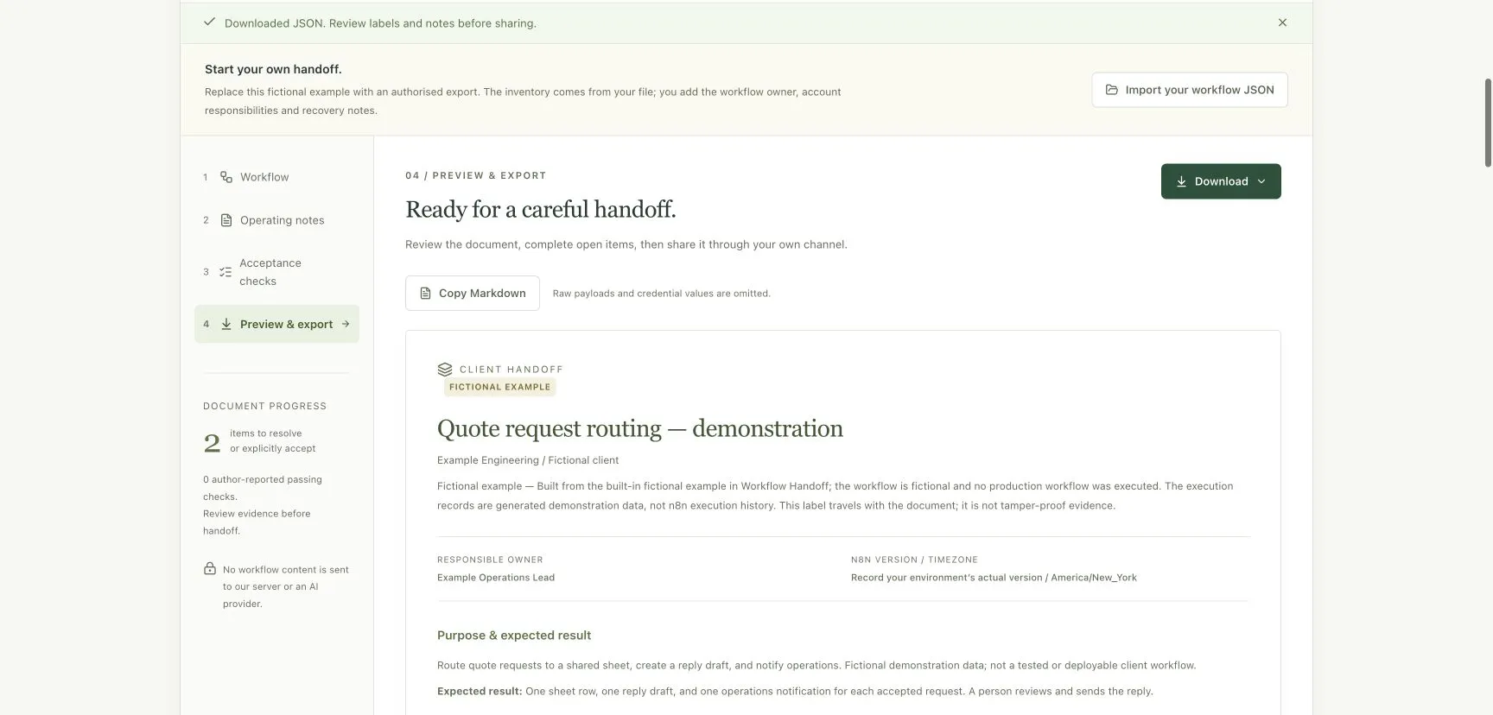The height and width of the screenshot is (715, 1493).
Task: Click the lock icon privacy note
Action: pos(210,569)
